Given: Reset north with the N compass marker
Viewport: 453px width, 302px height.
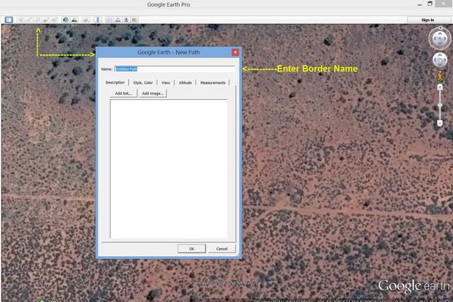Looking at the screenshot, I should (440, 28).
